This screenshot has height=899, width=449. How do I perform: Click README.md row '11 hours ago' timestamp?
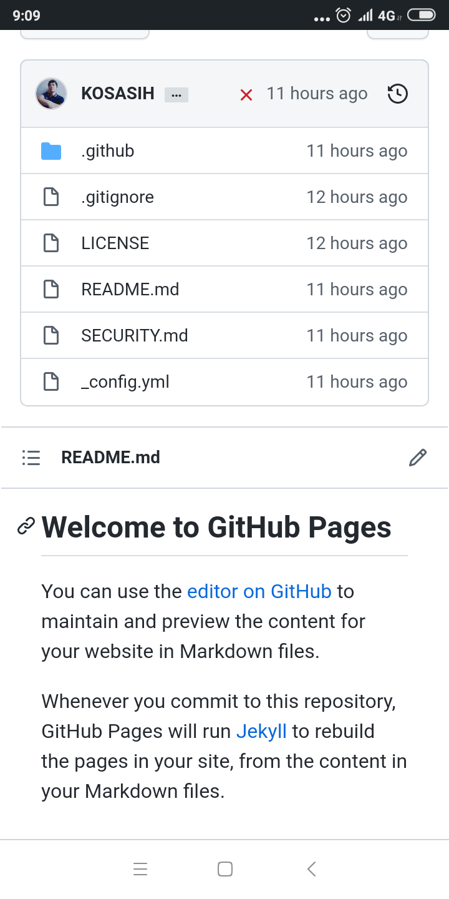point(357,290)
